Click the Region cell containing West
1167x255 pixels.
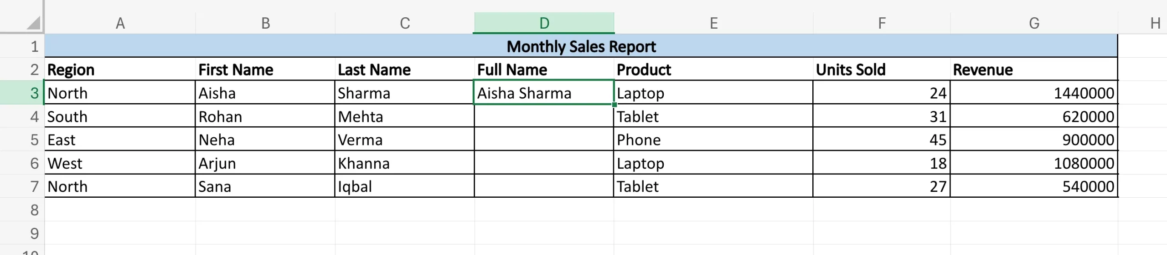pyautogui.click(x=120, y=163)
